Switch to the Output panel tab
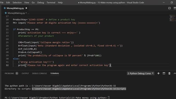The image size is (176, 99). click(25, 73)
